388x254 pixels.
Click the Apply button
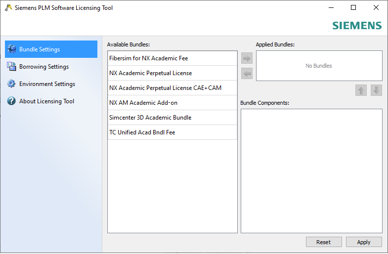point(364,242)
